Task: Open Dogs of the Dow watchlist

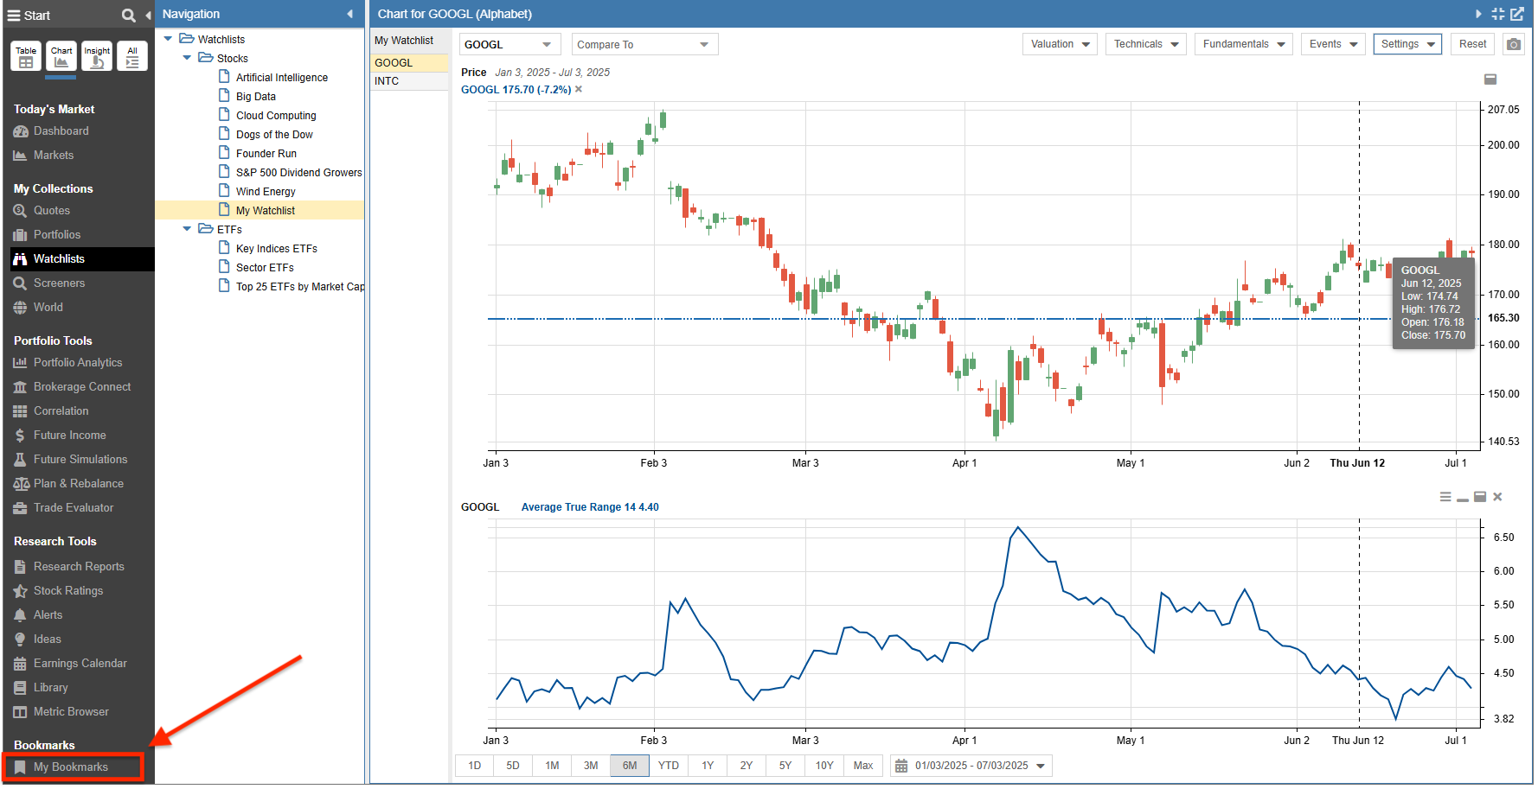Action: 274,135
